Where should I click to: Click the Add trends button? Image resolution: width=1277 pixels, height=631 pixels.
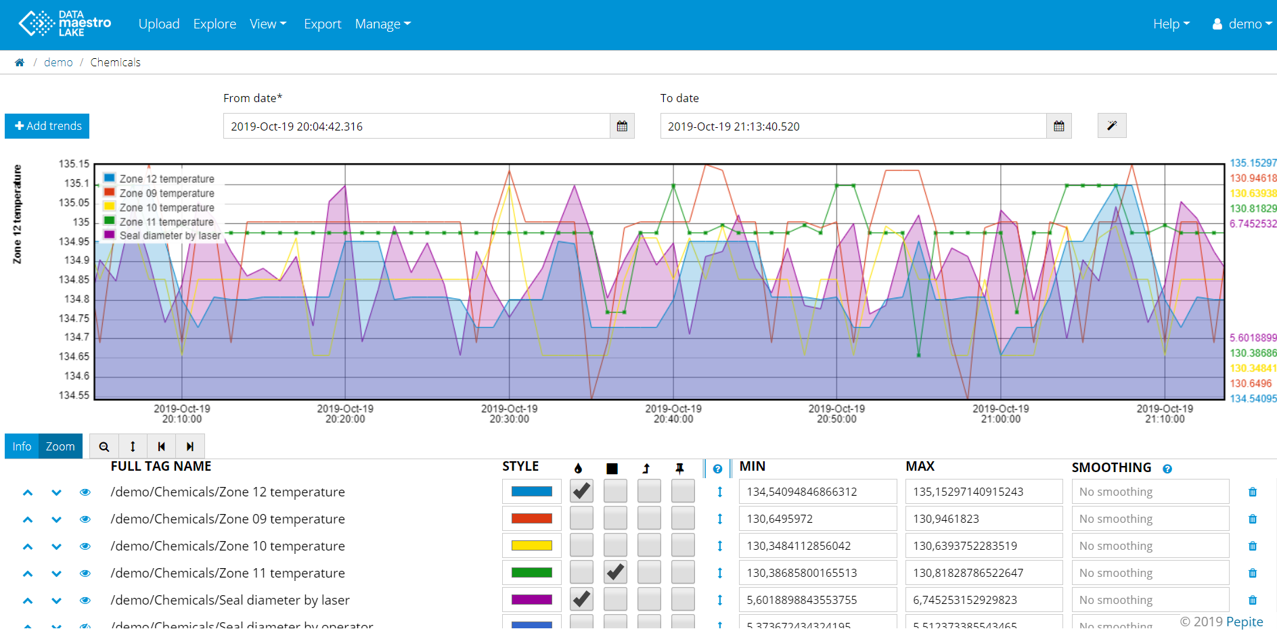tap(47, 126)
